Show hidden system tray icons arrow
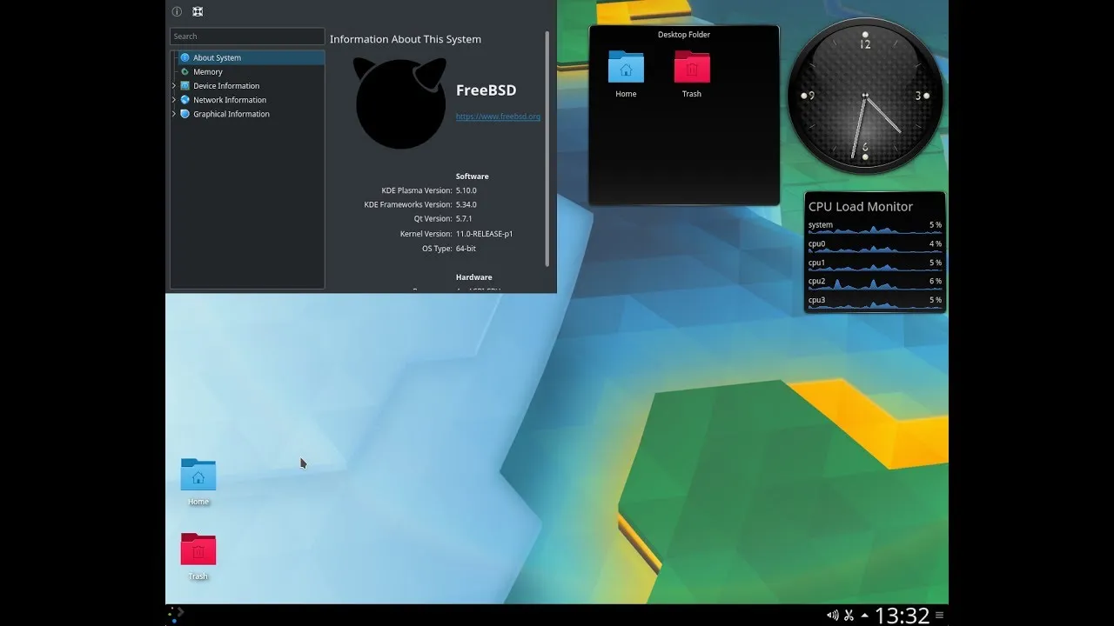Image resolution: width=1114 pixels, height=626 pixels. [x=864, y=616]
